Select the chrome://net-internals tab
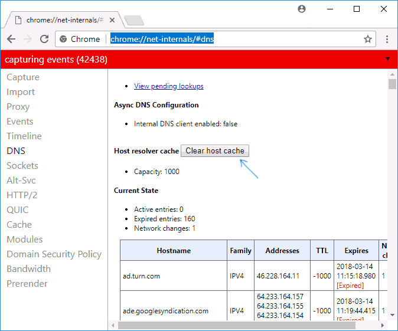Image resolution: width=398 pixels, height=331 pixels. [x=65, y=20]
